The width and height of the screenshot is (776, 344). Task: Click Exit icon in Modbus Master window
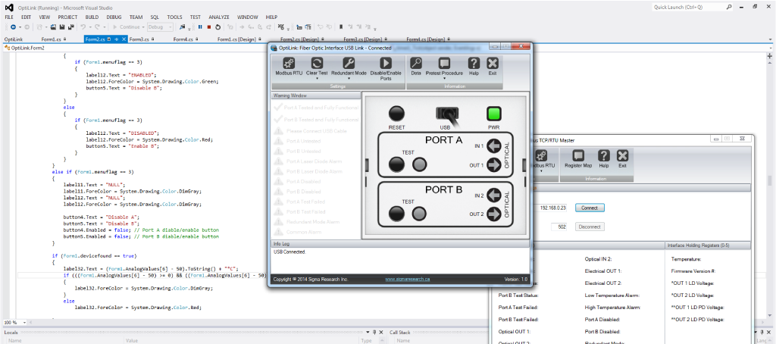(x=623, y=156)
